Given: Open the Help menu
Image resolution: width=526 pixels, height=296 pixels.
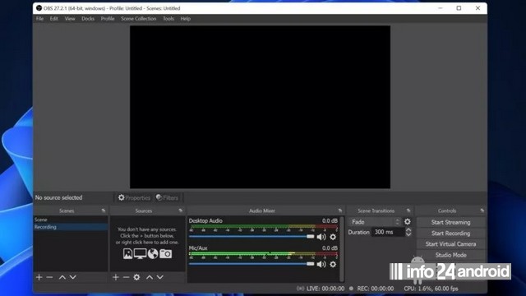Looking at the screenshot, I should (x=186, y=19).
